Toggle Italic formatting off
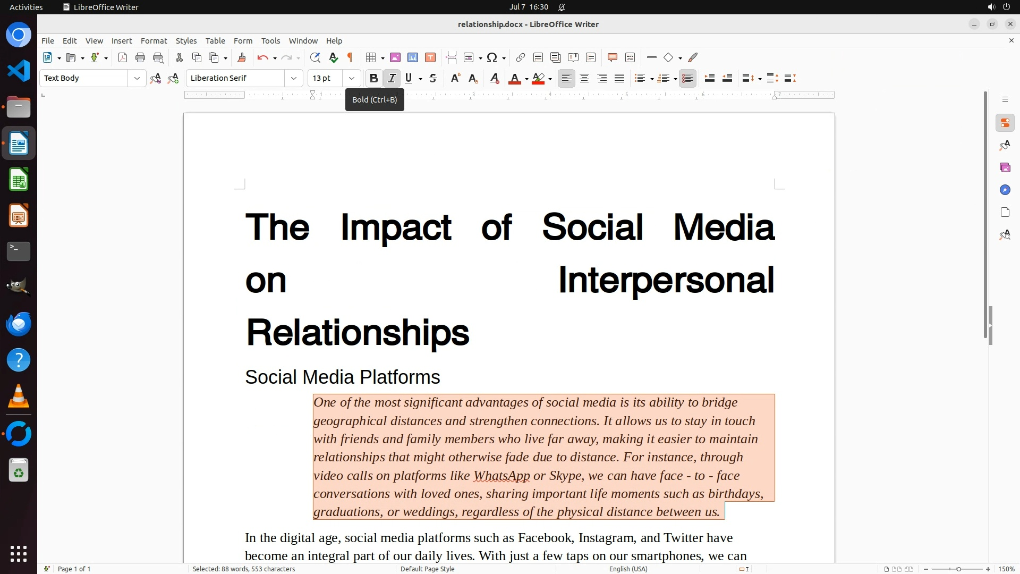Viewport: 1020px width, 574px height. [392, 78]
